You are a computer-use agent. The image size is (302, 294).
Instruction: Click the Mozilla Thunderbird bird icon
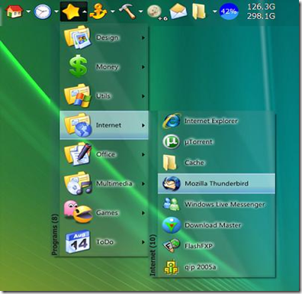[x=172, y=183]
